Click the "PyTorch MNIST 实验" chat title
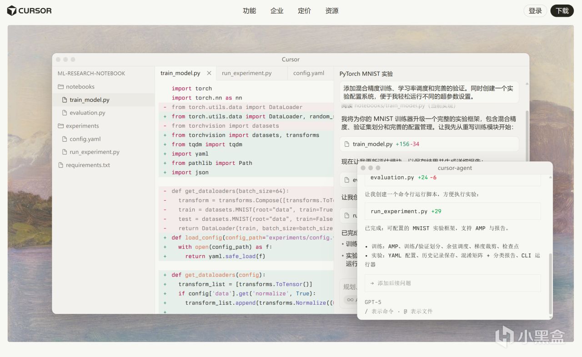This screenshot has height=357, width=582. [x=366, y=74]
